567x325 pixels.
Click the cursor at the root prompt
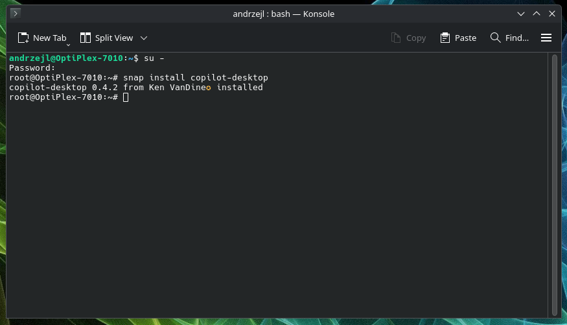tap(126, 97)
